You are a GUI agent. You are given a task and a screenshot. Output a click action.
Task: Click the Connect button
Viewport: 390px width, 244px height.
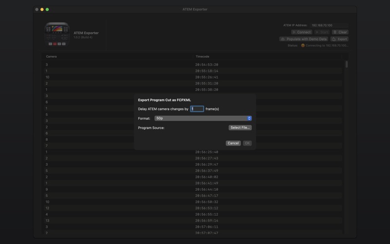pyautogui.click(x=301, y=32)
